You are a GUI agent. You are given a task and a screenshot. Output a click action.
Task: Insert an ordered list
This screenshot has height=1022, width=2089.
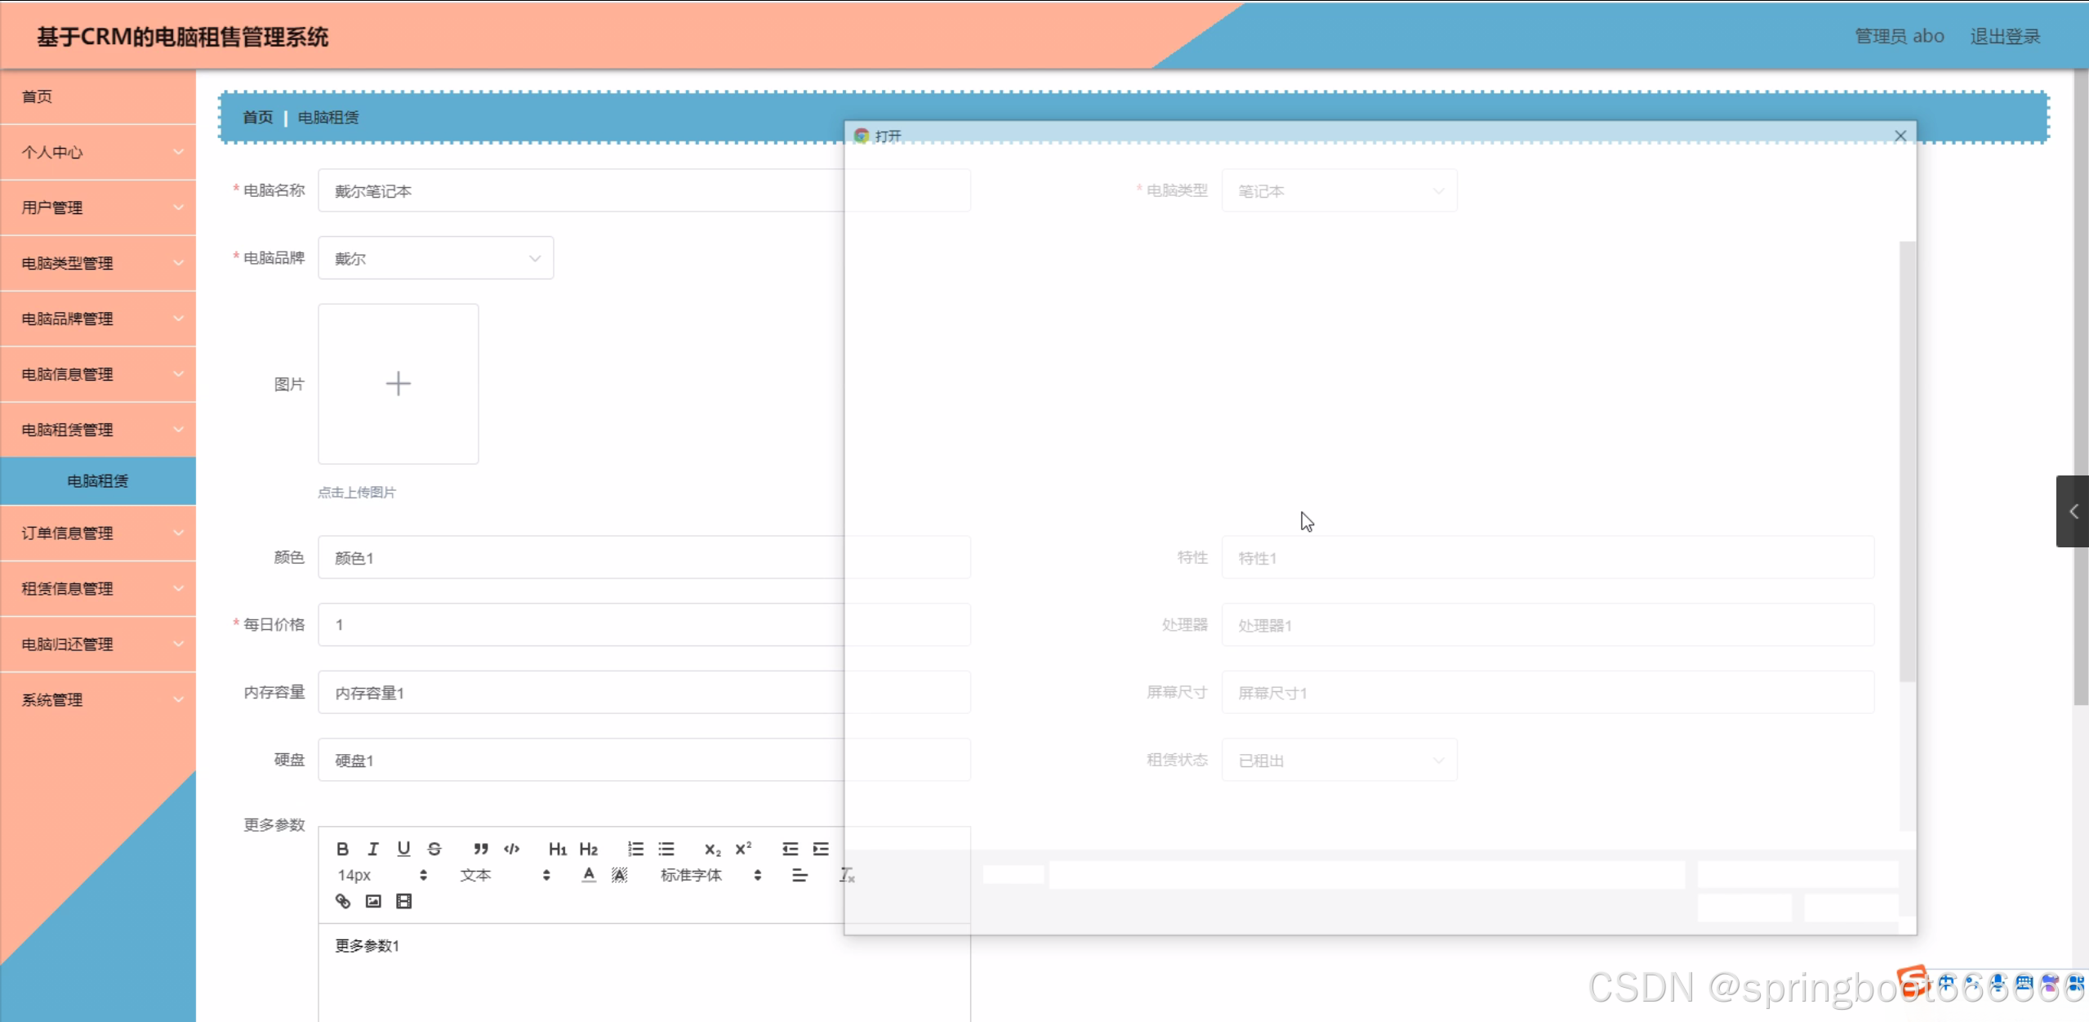635,849
